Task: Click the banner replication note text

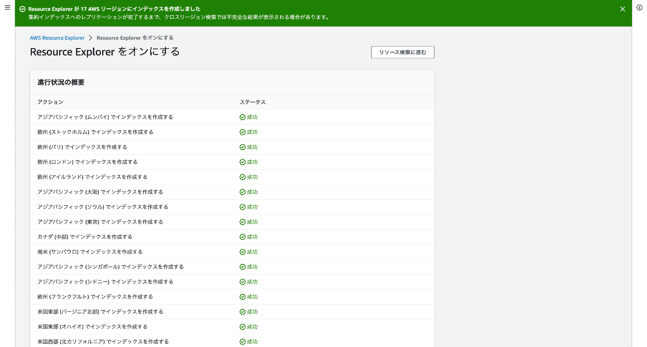Action: click(x=178, y=17)
